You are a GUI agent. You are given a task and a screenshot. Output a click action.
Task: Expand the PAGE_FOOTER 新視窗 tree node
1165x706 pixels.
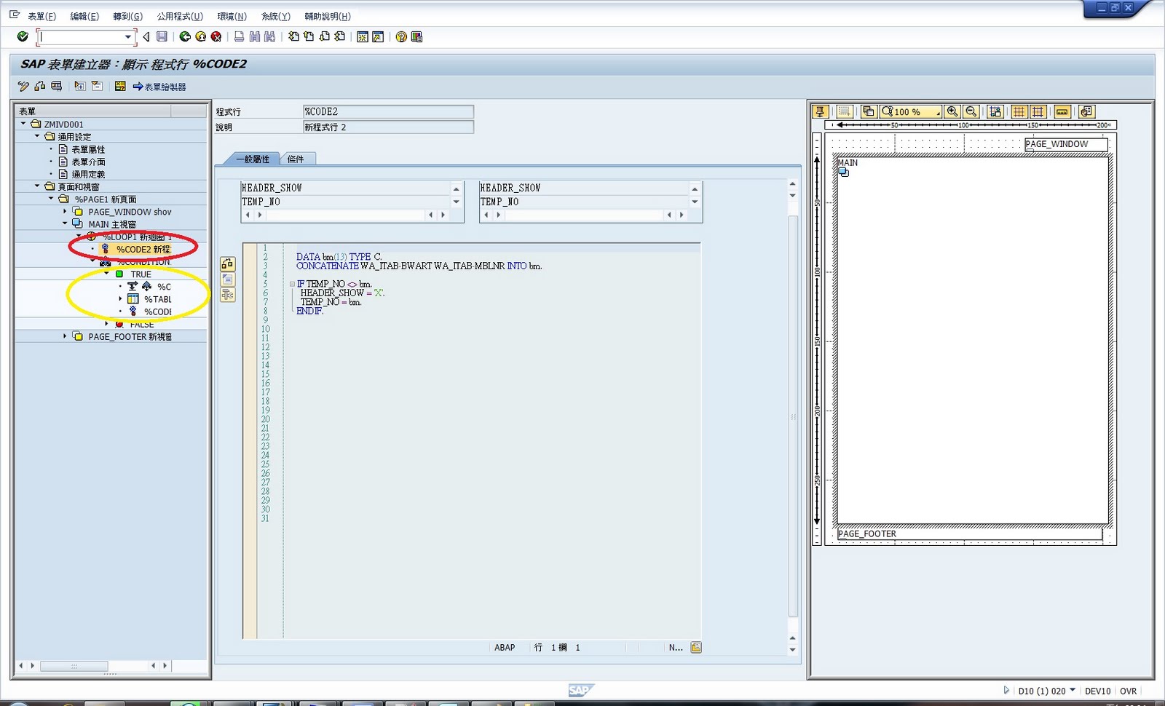pyautogui.click(x=64, y=336)
